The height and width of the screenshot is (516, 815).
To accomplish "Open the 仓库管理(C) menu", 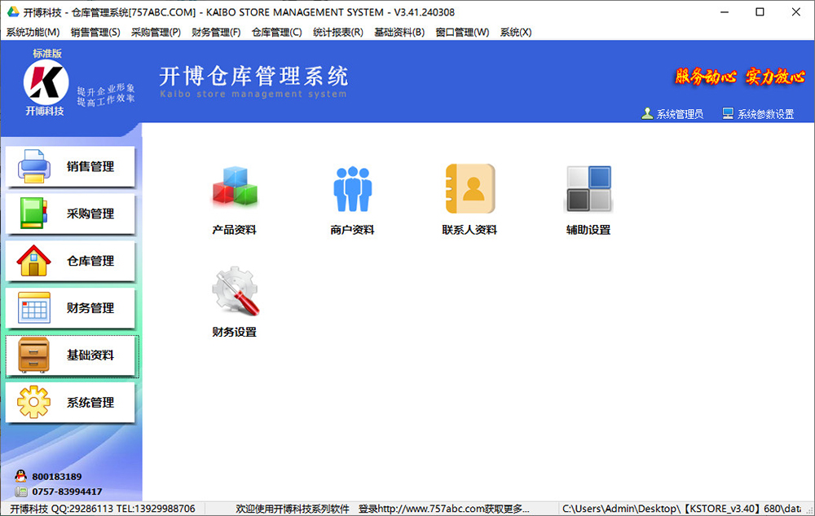I will click(x=277, y=33).
